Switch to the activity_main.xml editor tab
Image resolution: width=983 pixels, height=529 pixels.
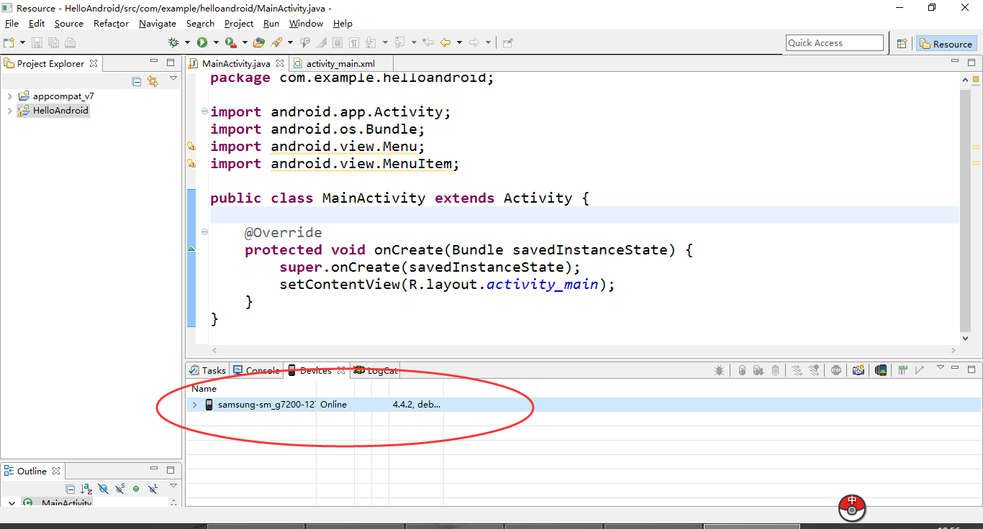(340, 64)
